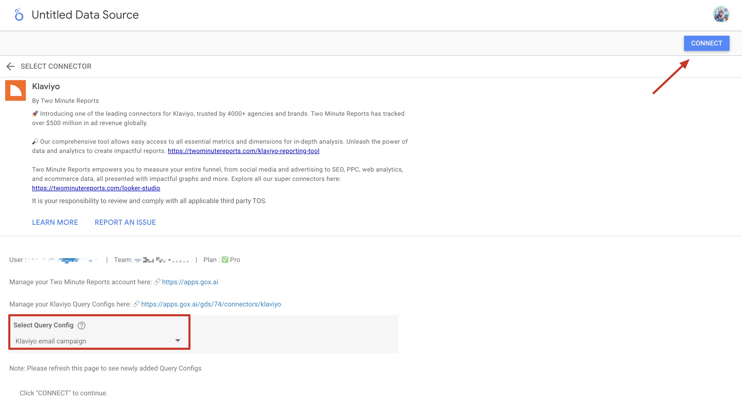Viewport: 742px width, 400px height.
Task: Click the LEARN MORE link
Action: pyautogui.click(x=55, y=222)
